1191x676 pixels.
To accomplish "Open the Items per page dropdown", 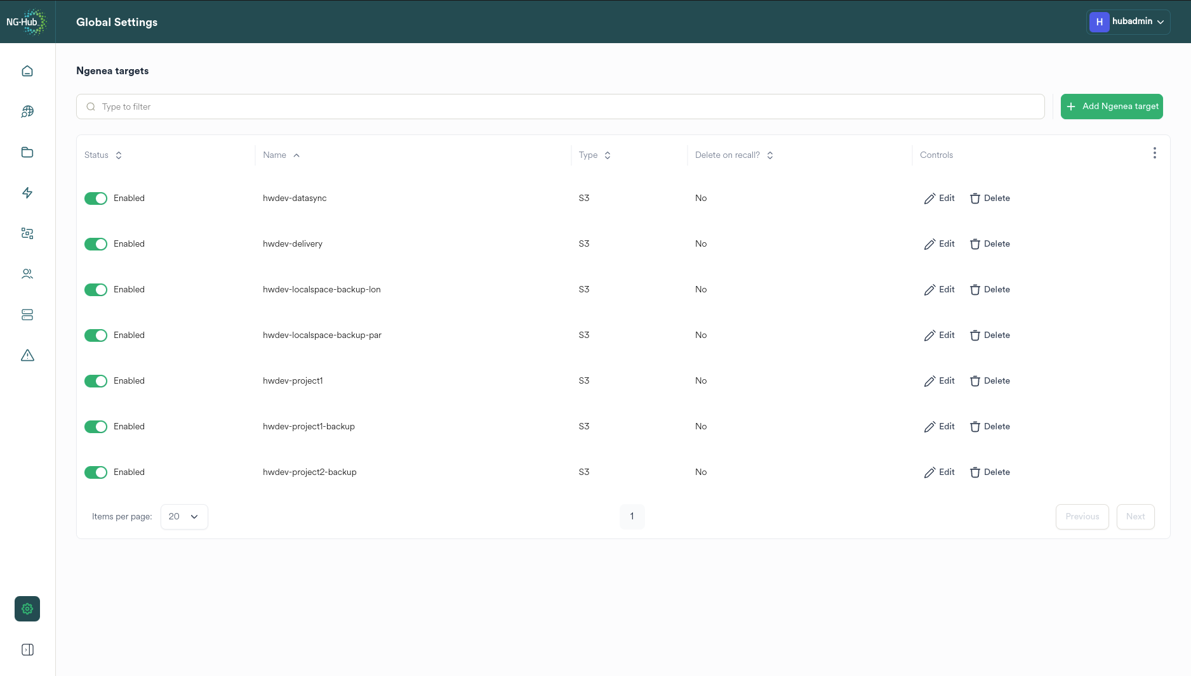I will [x=184, y=516].
